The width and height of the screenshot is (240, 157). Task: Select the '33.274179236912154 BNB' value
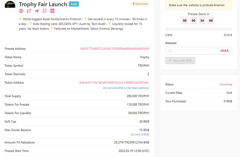click(131, 142)
